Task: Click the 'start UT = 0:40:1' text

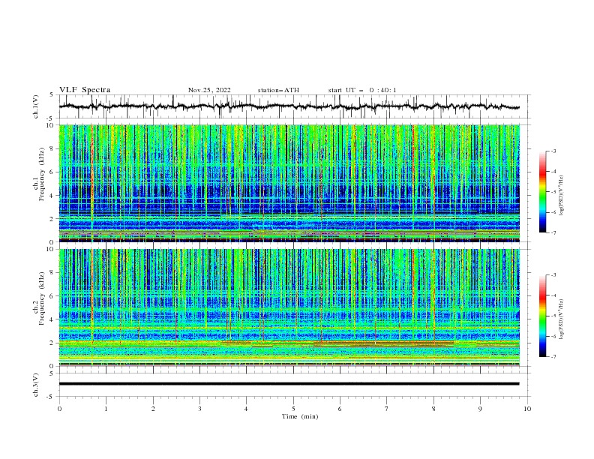Action: coord(362,90)
